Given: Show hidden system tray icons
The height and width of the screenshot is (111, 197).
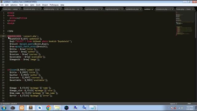Looking at the screenshot, I should point(169,108).
